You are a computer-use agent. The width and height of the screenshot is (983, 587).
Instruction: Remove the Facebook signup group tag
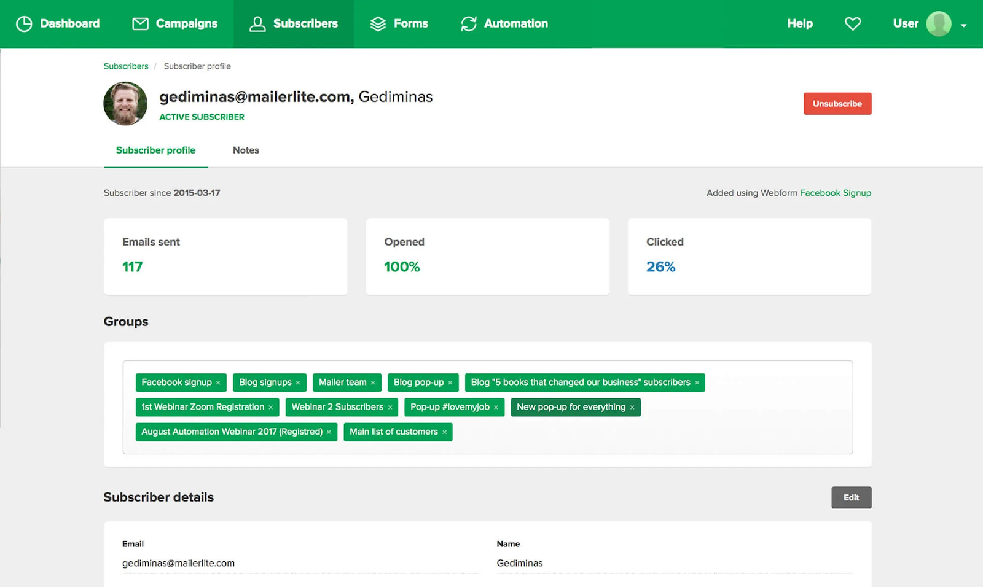tap(218, 383)
